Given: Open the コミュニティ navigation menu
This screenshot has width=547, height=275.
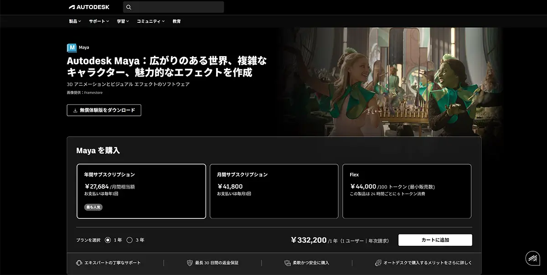Looking at the screenshot, I should point(150,21).
